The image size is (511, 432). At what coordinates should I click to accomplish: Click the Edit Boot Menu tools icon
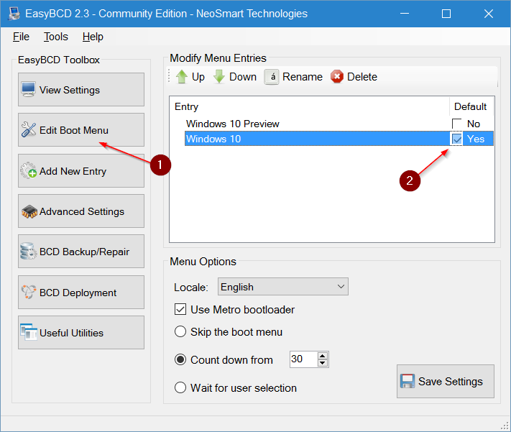click(28, 130)
